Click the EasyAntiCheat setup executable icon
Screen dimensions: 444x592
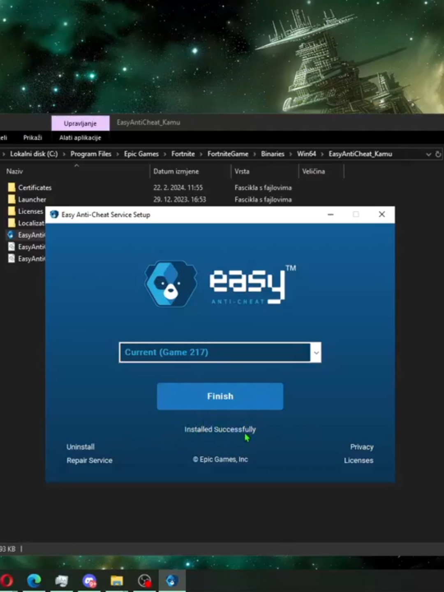click(x=11, y=235)
